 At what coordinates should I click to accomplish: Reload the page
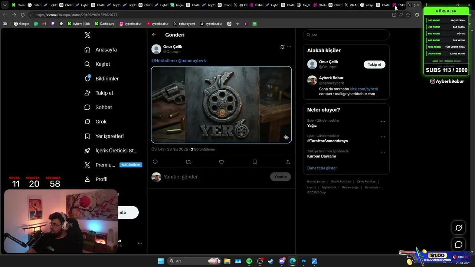pos(23,15)
